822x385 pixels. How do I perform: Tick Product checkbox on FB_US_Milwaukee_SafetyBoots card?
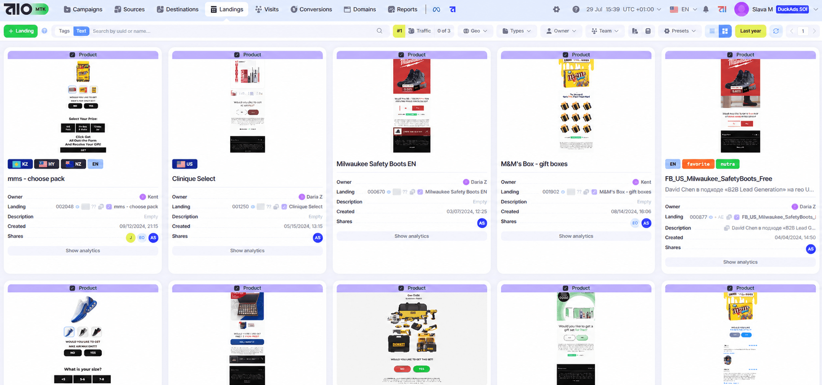coord(730,55)
